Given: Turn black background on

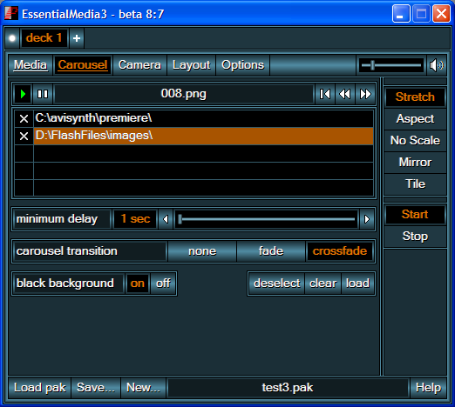Looking at the screenshot, I should [138, 284].
